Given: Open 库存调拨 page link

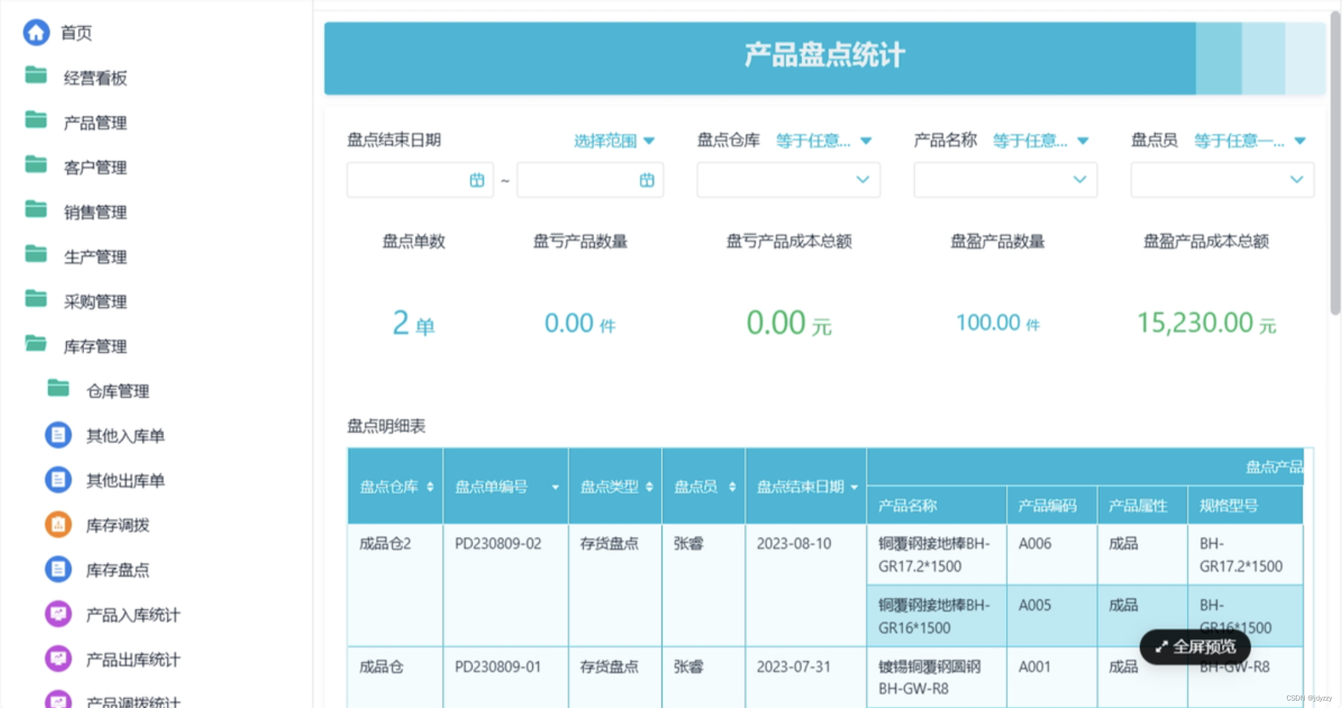Looking at the screenshot, I should tap(118, 525).
